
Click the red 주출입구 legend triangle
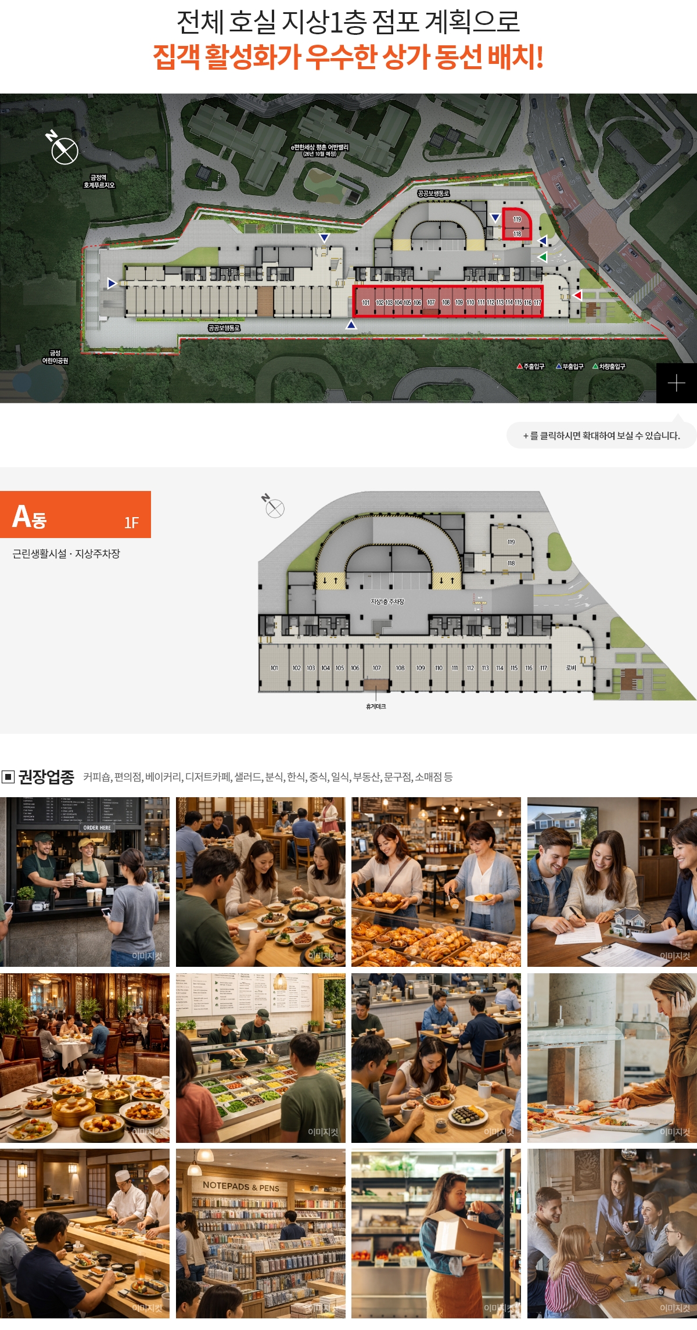tap(520, 366)
